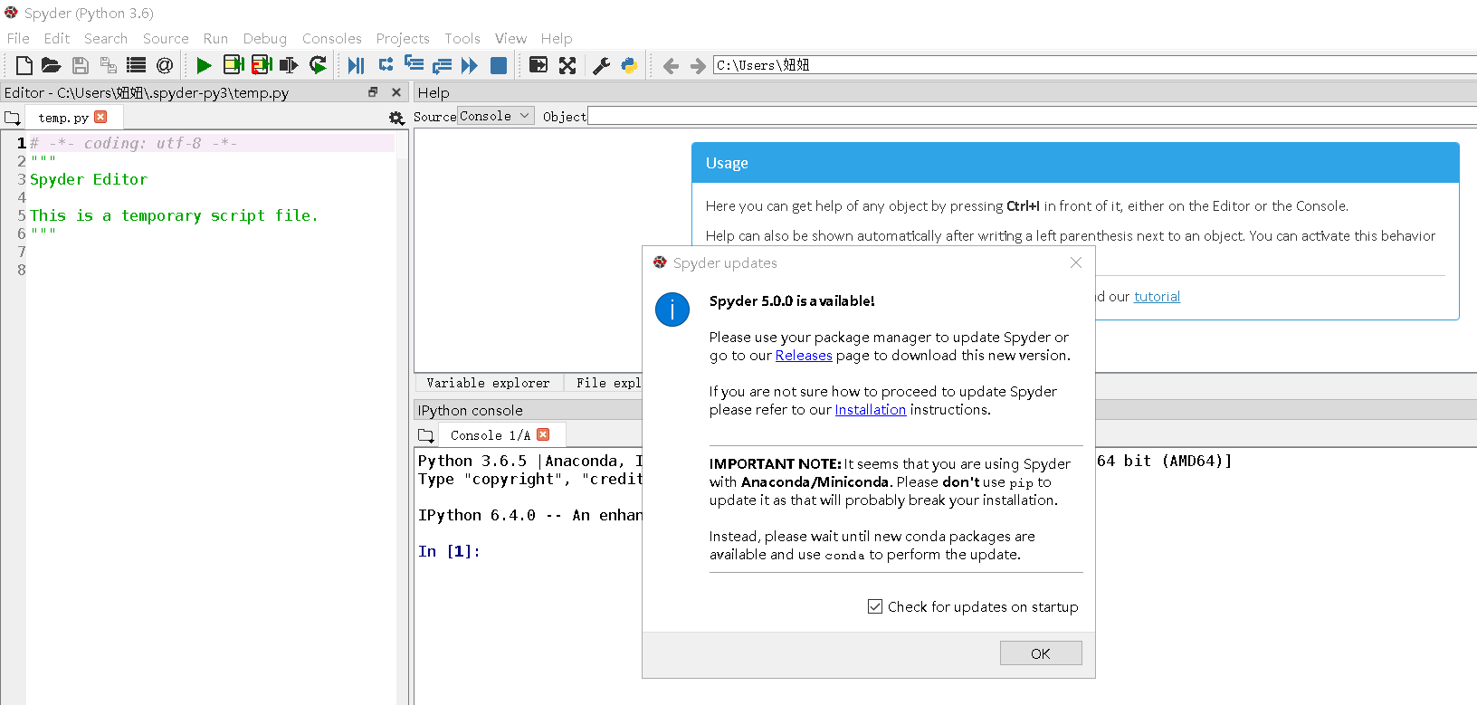Open the Source menu
The image size is (1477, 705).
click(166, 38)
